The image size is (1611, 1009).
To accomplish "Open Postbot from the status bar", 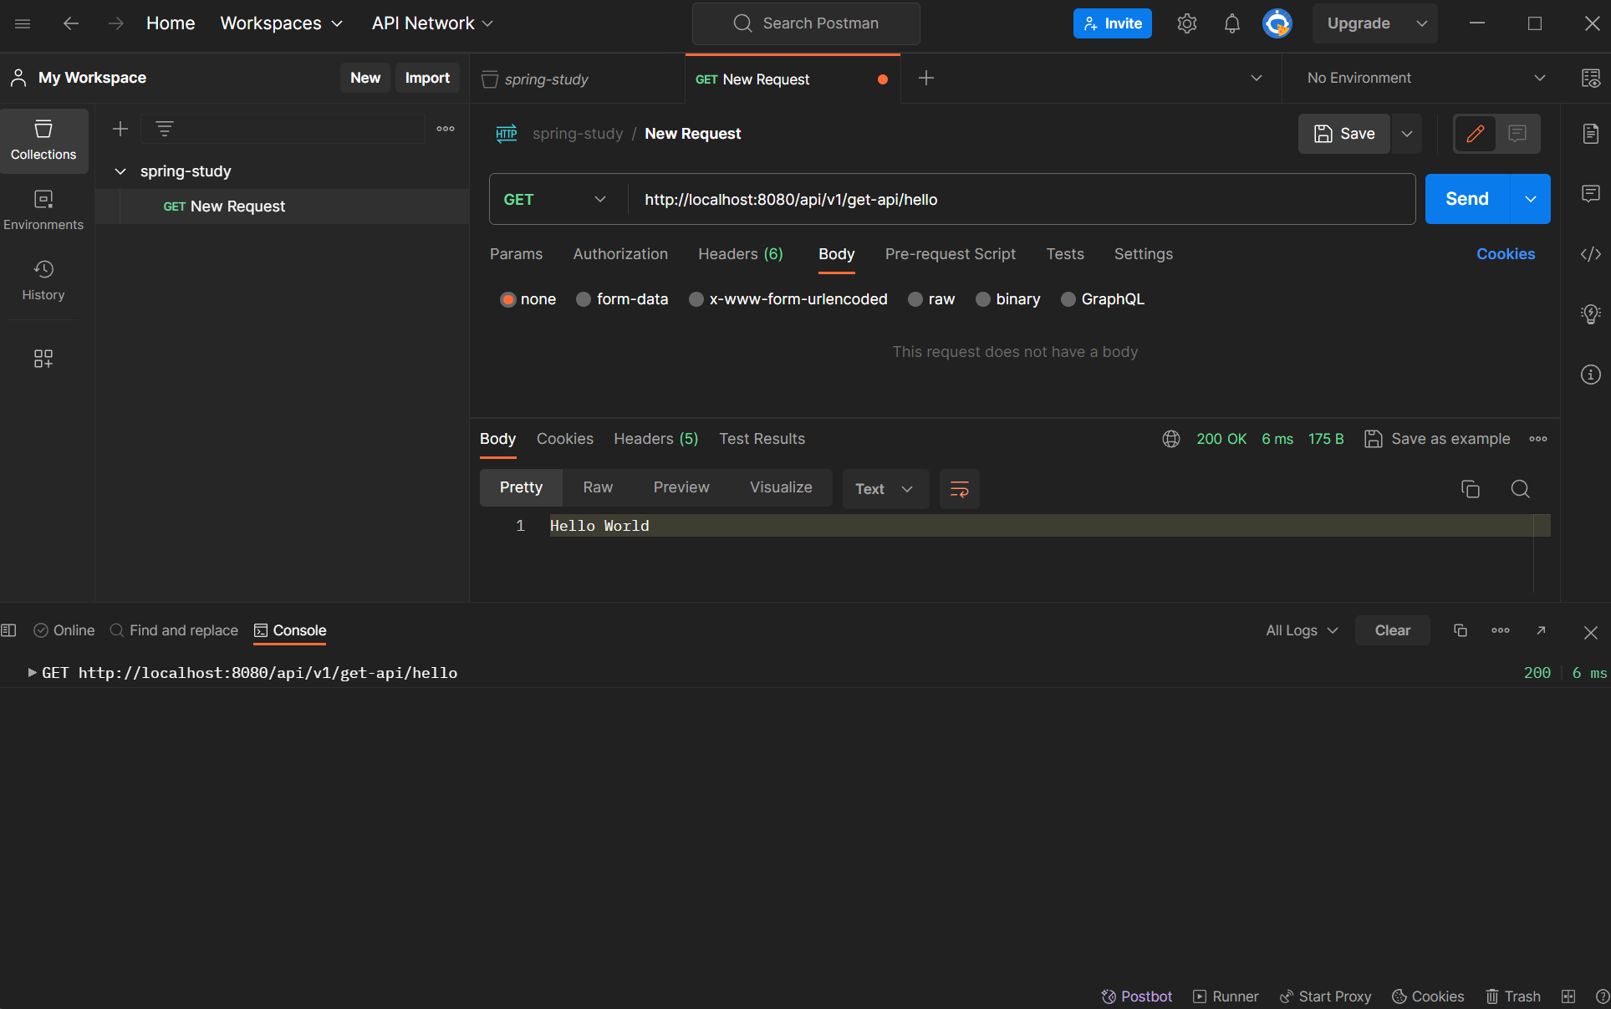I will [x=1136, y=996].
